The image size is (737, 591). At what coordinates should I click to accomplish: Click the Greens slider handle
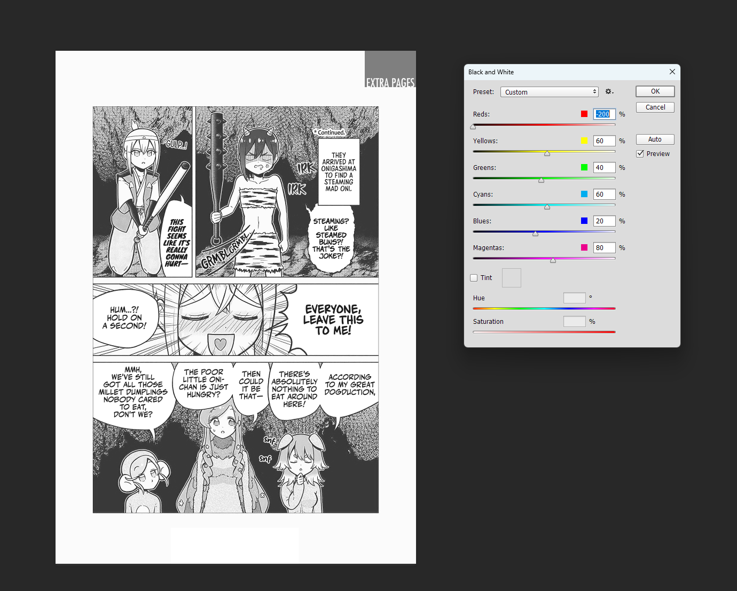pyautogui.click(x=541, y=181)
